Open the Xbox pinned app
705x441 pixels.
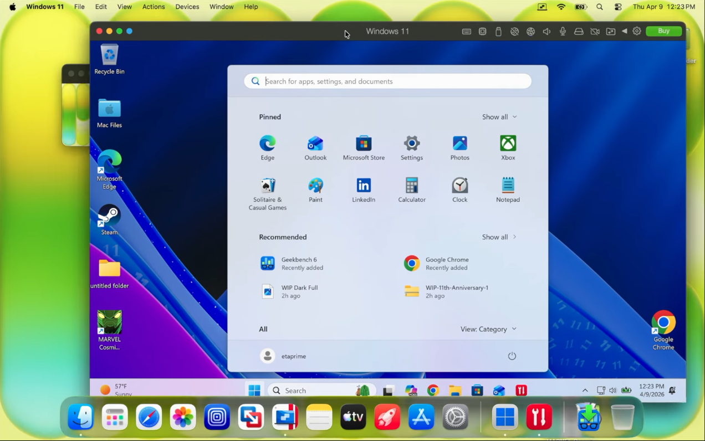click(x=508, y=148)
